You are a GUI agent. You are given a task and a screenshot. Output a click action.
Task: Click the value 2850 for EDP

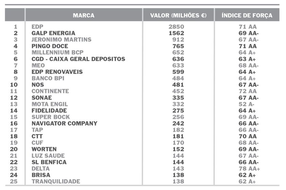tap(176, 27)
